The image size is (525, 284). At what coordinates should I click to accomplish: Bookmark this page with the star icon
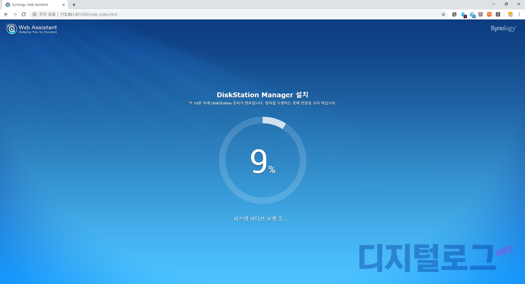[x=443, y=14]
